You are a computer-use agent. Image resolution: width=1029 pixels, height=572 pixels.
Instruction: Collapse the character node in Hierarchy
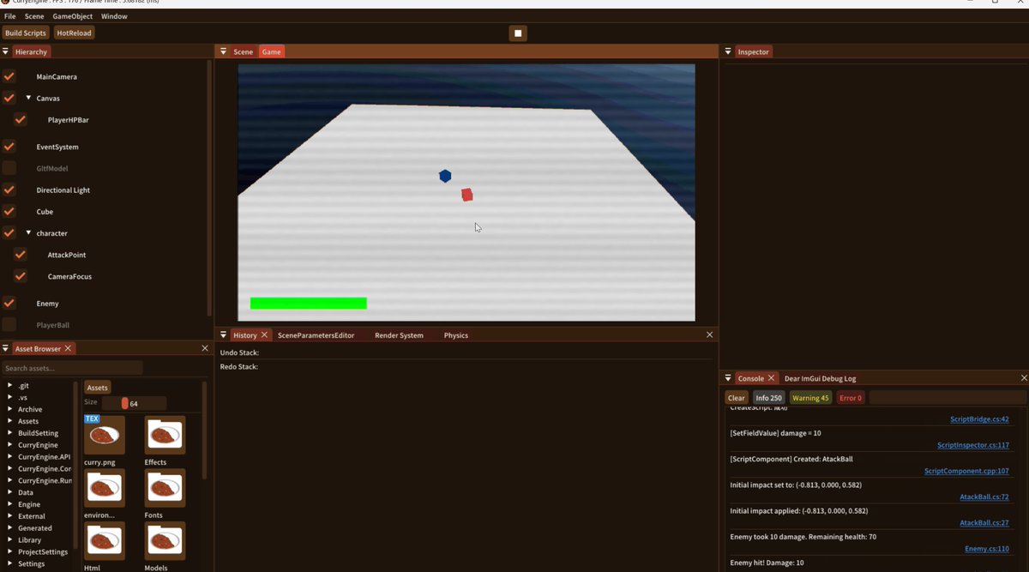coord(28,232)
